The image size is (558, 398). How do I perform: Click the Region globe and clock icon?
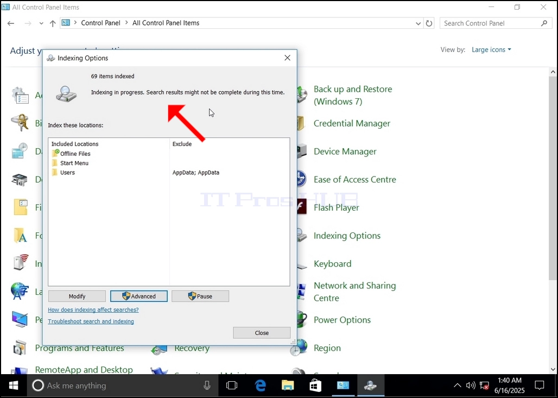(x=298, y=348)
